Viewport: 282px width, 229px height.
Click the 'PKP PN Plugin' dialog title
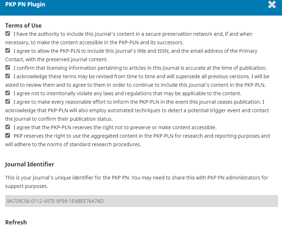pos(25,4)
